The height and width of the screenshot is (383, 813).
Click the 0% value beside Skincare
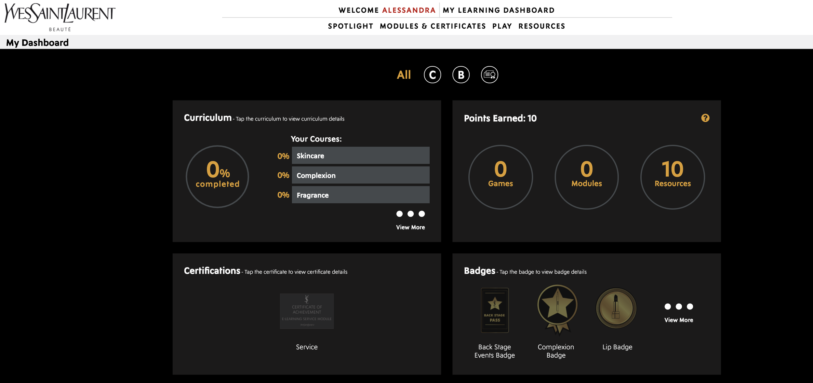coord(283,156)
